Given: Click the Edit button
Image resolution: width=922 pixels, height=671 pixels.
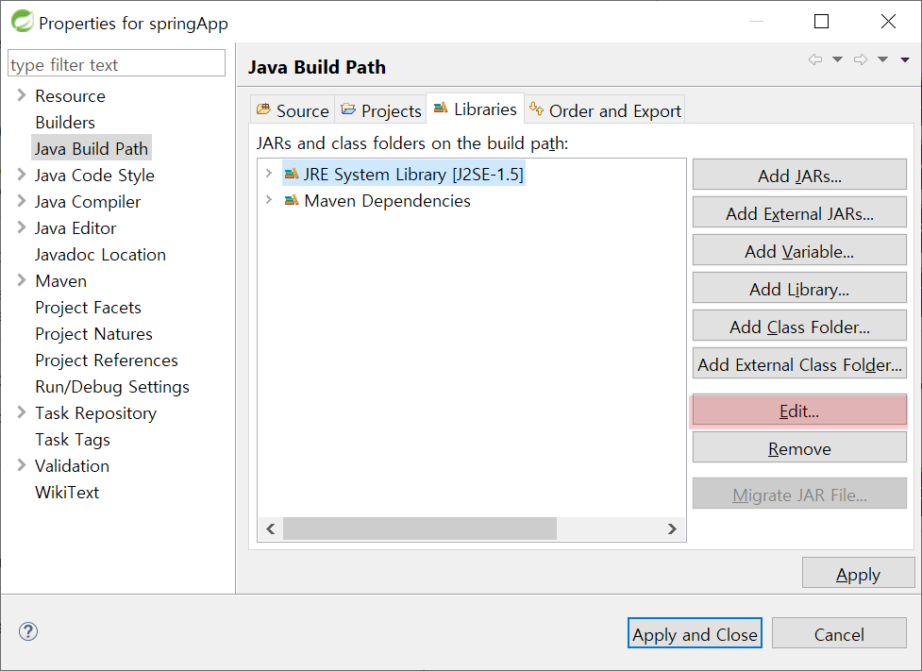Looking at the screenshot, I should pos(799,410).
